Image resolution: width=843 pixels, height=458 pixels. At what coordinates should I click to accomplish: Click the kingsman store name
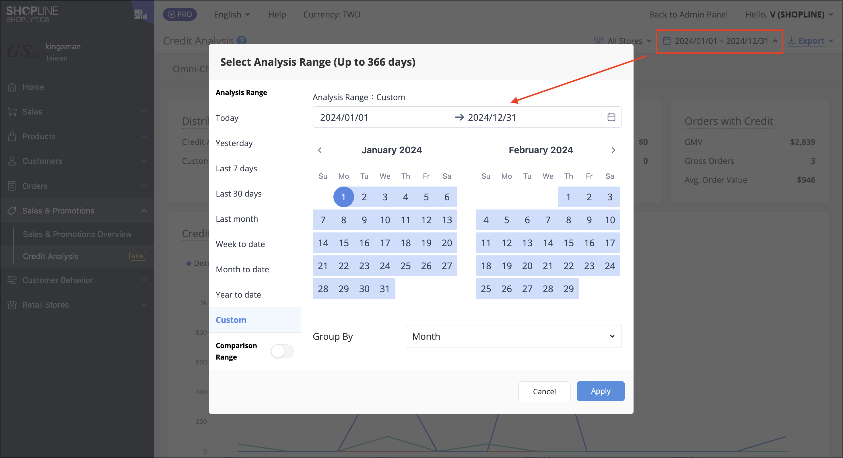pos(63,46)
